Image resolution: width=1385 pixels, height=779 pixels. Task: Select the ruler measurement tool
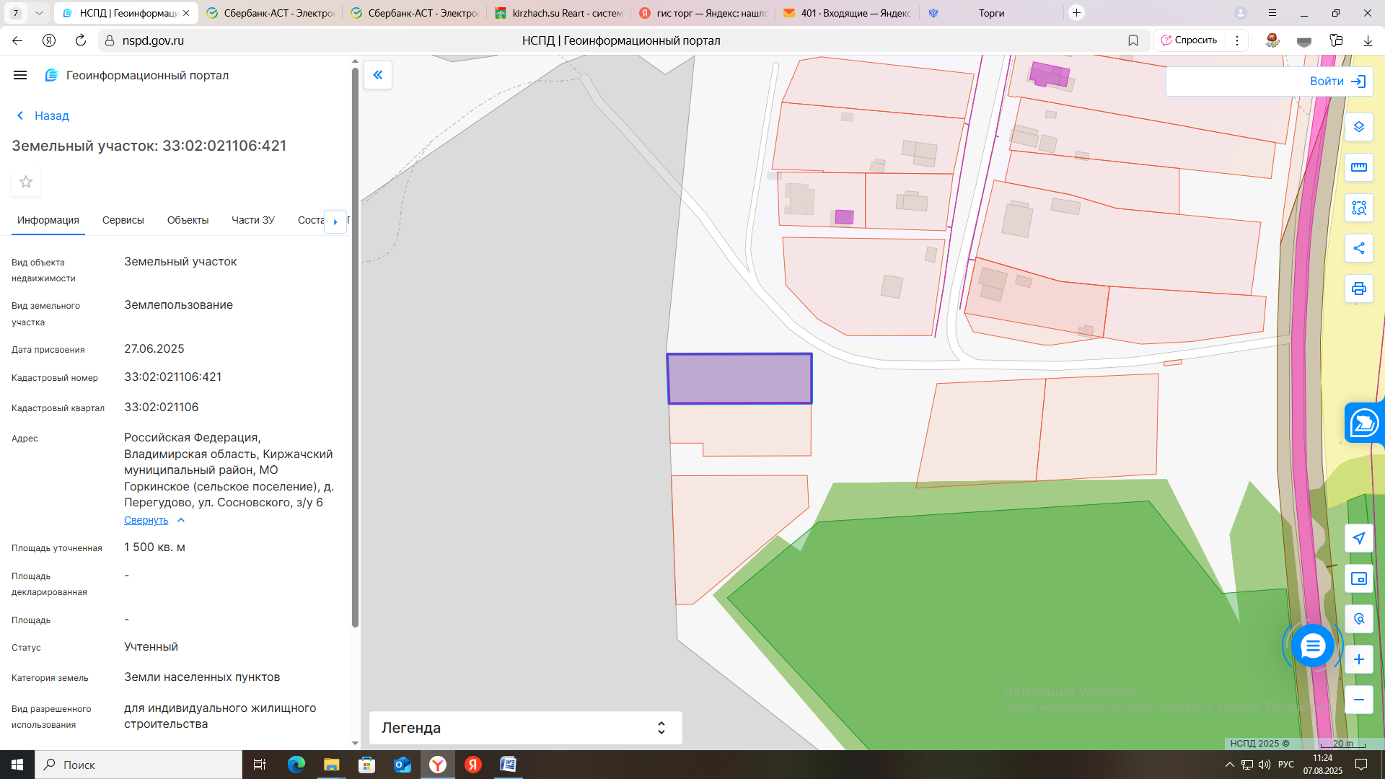(1358, 167)
